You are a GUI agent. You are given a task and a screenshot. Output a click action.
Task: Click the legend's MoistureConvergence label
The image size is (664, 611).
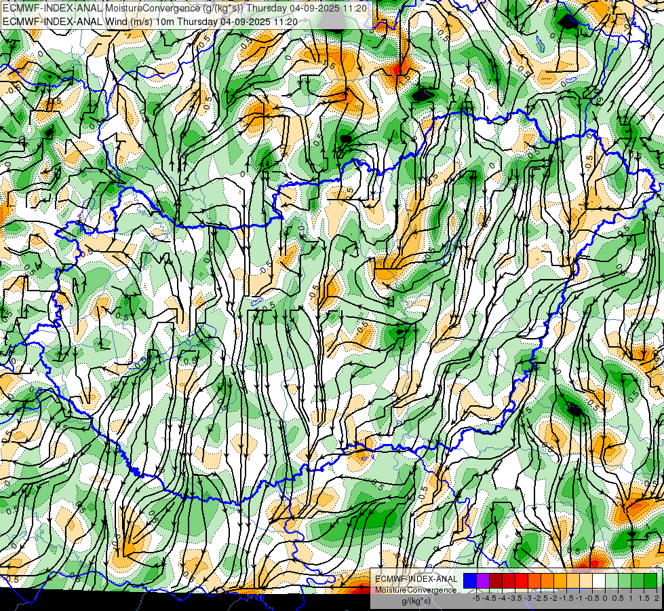(416, 590)
